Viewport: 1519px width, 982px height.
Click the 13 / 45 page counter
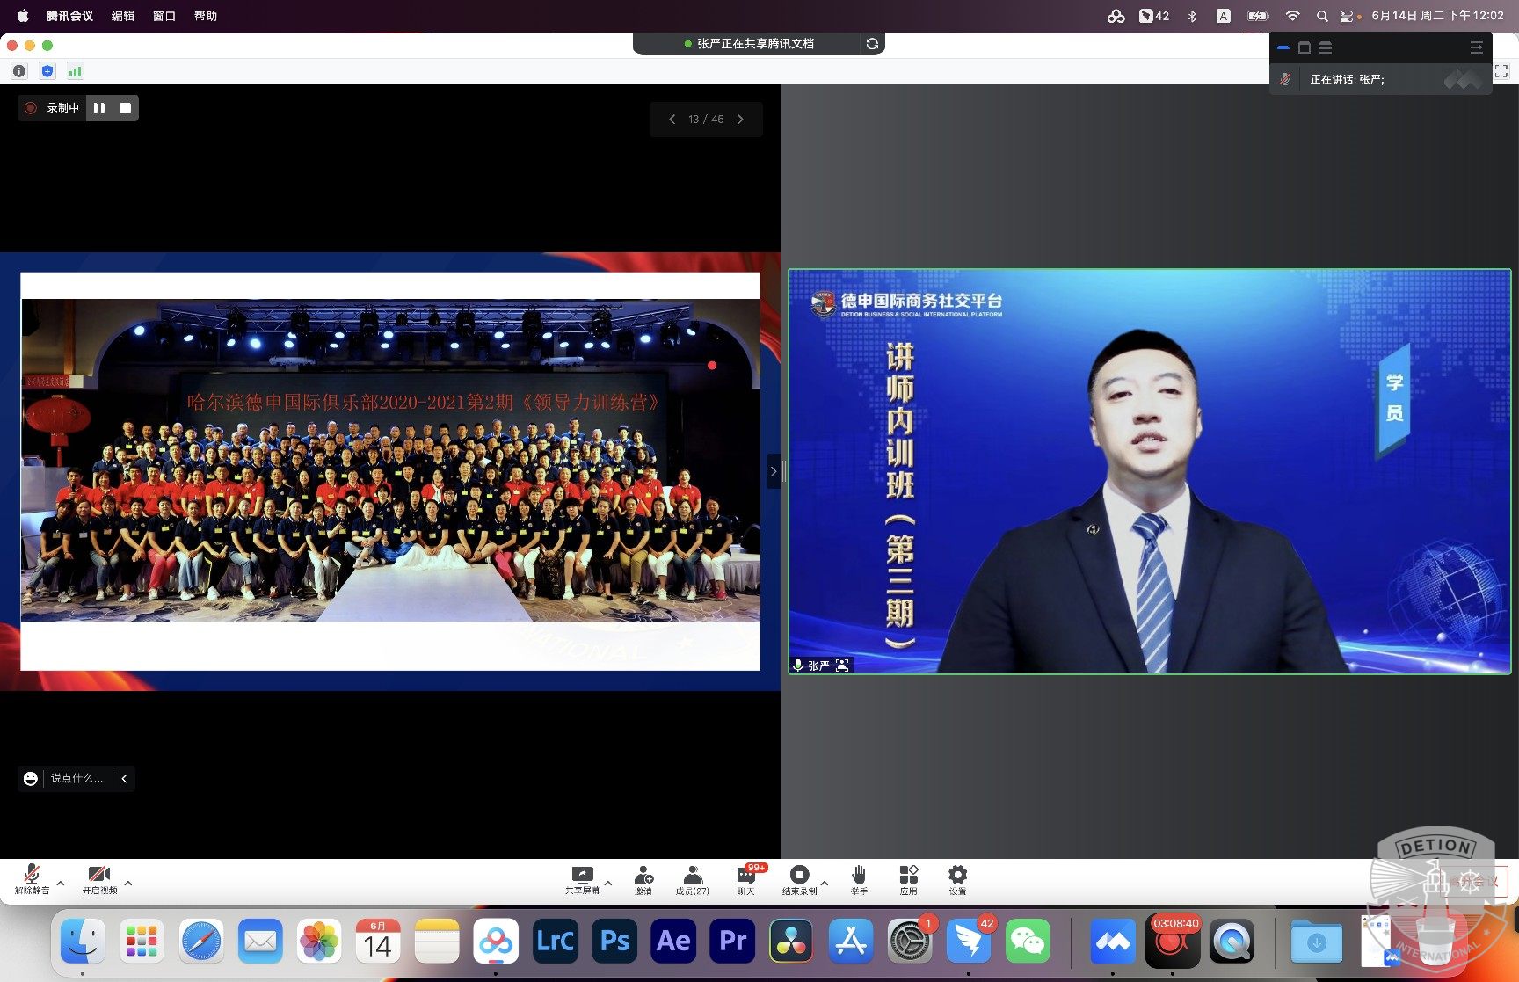point(706,120)
